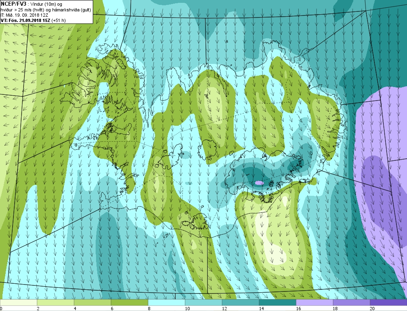The width and height of the screenshot is (407, 311).
Task: Click the 12–14 m/s teal legend swatch
Action: (241, 302)
